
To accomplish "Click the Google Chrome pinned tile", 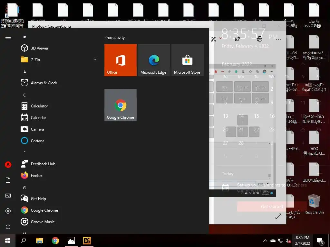I will [x=121, y=105].
